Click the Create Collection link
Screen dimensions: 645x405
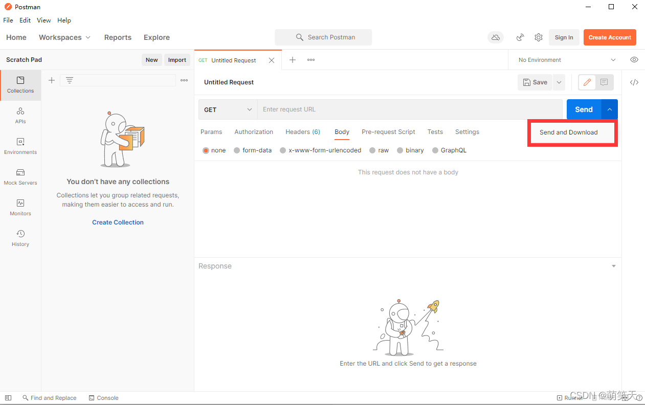[x=118, y=222]
